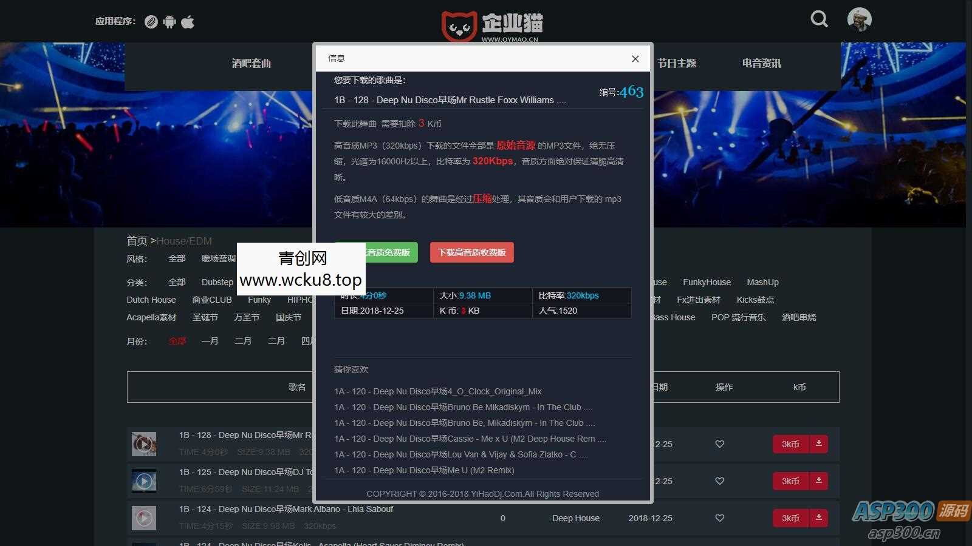Switch to the 节日主题 navigation tab
This screenshot has height=546, width=972.
coord(679,62)
